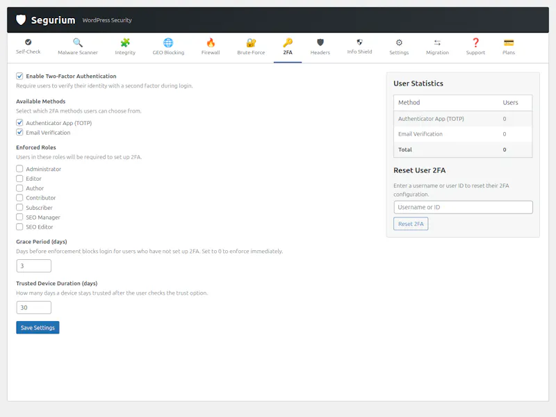Image resolution: width=556 pixels, height=417 pixels.
Task: Open Support question mark icon
Action: [475, 42]
